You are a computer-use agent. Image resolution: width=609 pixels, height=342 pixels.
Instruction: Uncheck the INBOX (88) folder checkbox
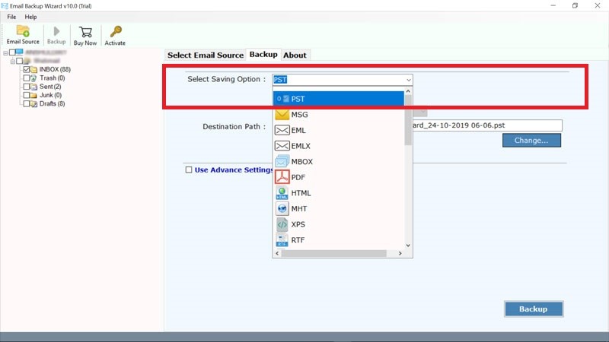(x=27, y=69)
